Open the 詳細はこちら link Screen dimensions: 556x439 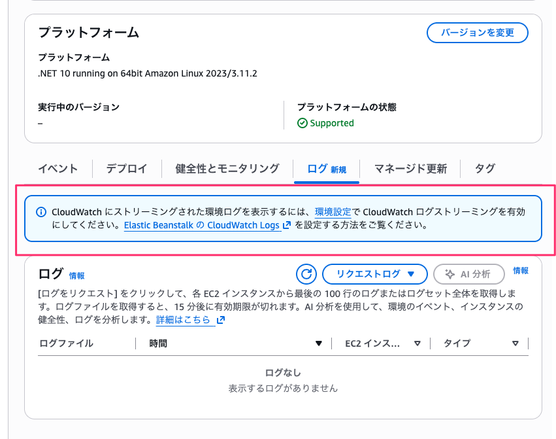point(184,320)
